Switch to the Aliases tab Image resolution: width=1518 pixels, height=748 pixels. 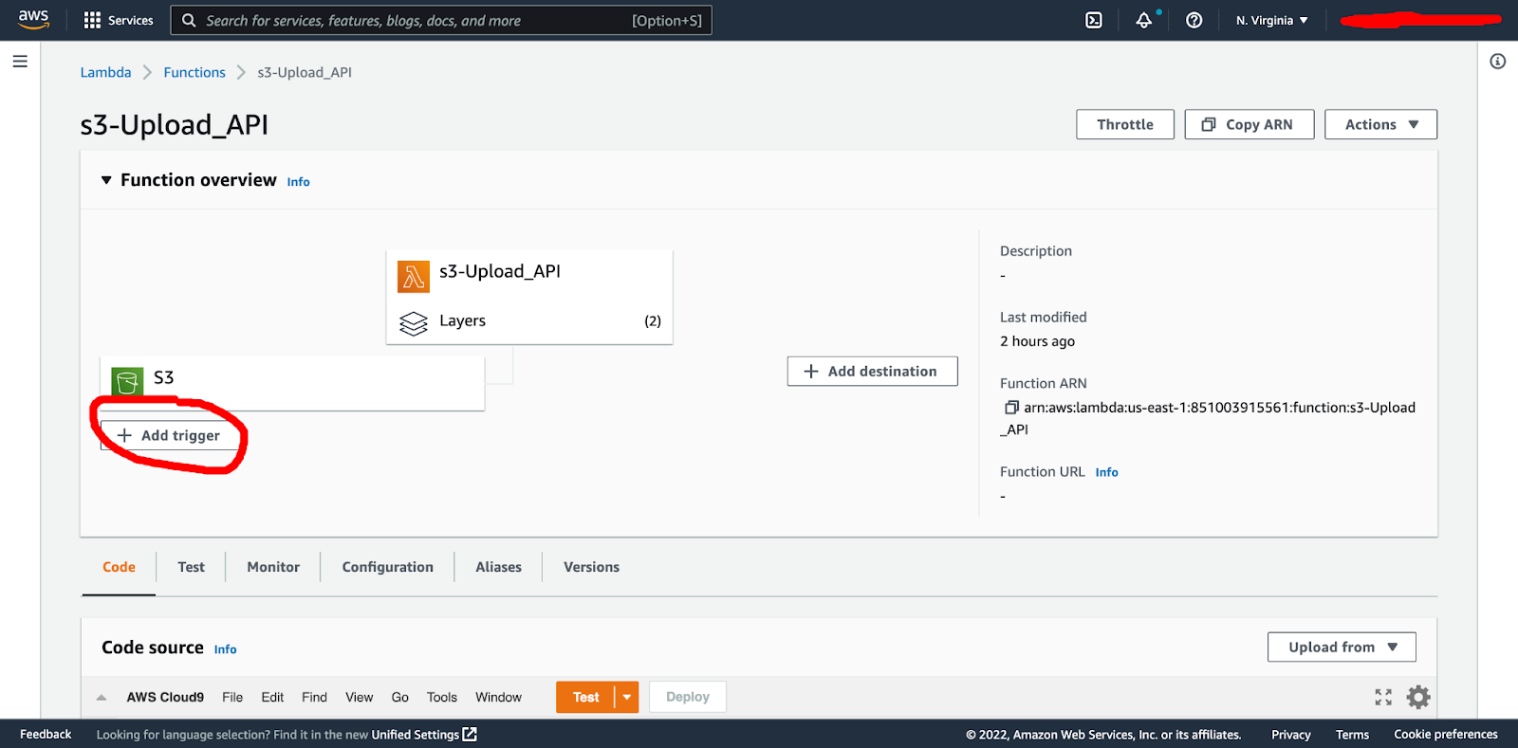coord(498,567)
